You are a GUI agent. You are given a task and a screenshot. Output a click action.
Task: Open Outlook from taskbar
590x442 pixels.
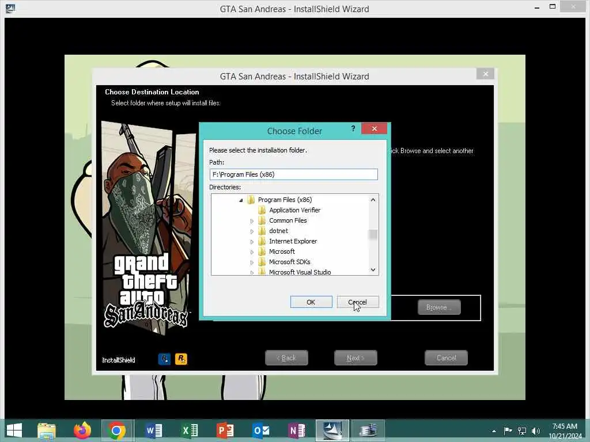point(261,430)
